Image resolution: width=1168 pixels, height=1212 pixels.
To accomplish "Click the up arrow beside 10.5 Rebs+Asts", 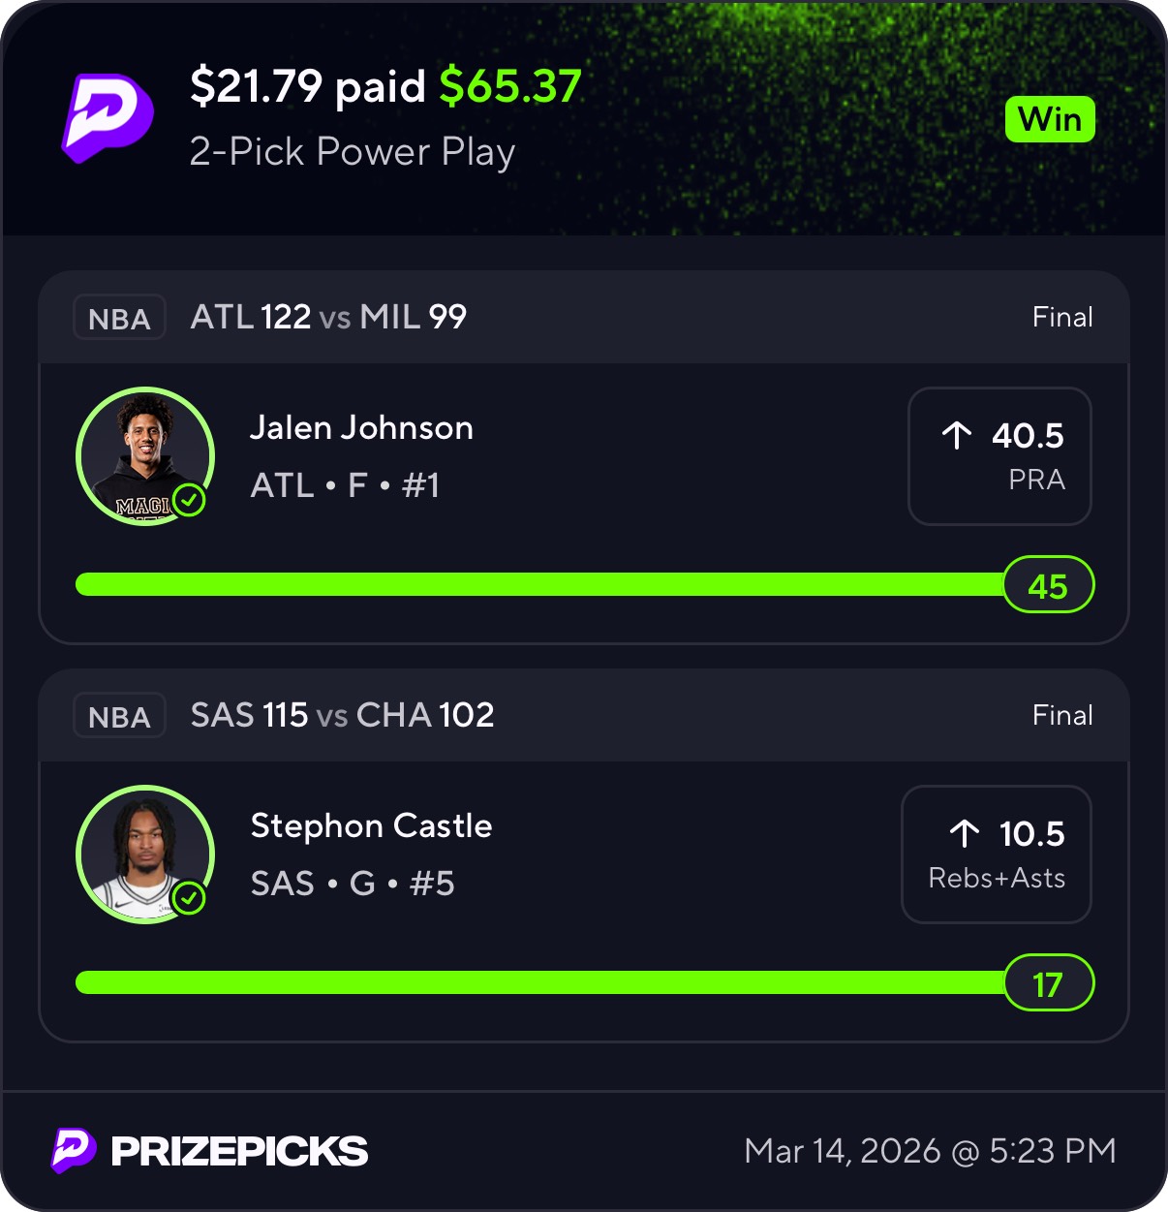I will (965, 834).
